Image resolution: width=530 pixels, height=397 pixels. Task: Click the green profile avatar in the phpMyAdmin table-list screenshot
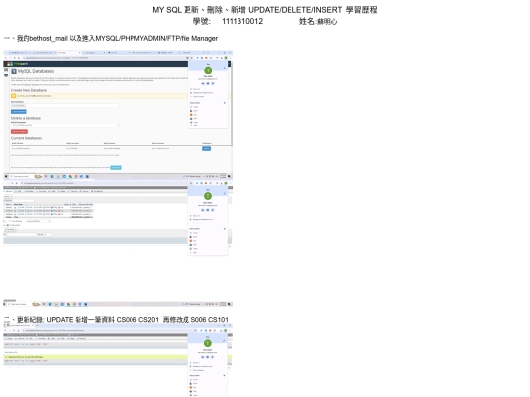point(208,196)
